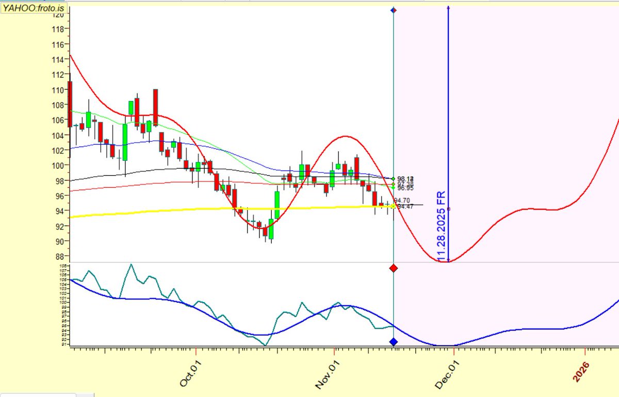Click the 110 price axis label
The height and width of the screenshot is (397, 619).
[58, 90]
